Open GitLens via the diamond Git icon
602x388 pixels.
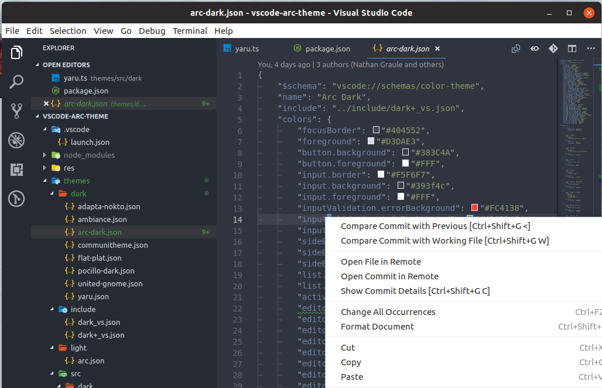tap(553, 49)
